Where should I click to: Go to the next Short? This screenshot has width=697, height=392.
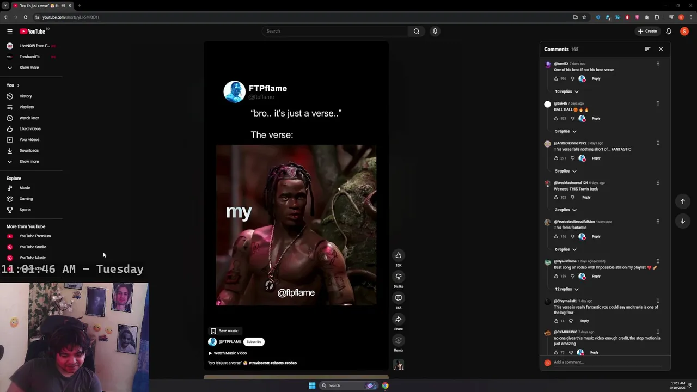[683, 221]
